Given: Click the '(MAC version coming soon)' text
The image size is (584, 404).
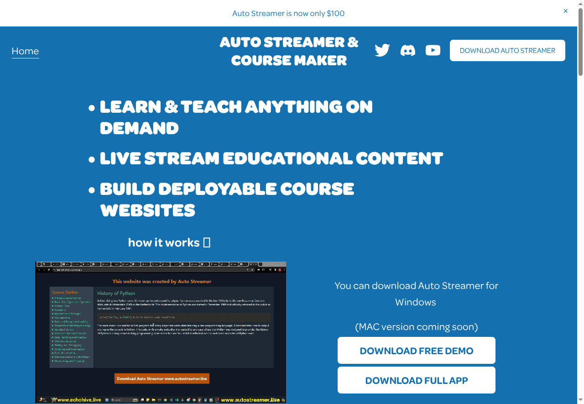Looking at the screenshot, I should pyautogui.click(x=416, y=327).
